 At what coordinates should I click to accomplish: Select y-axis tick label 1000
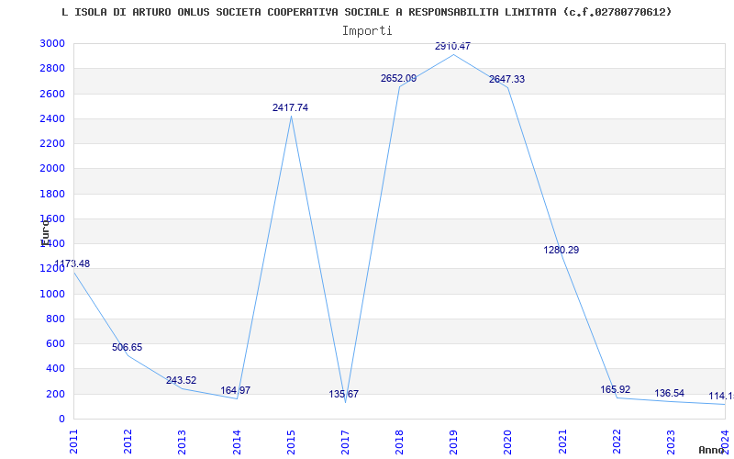(x=53, y=294)
